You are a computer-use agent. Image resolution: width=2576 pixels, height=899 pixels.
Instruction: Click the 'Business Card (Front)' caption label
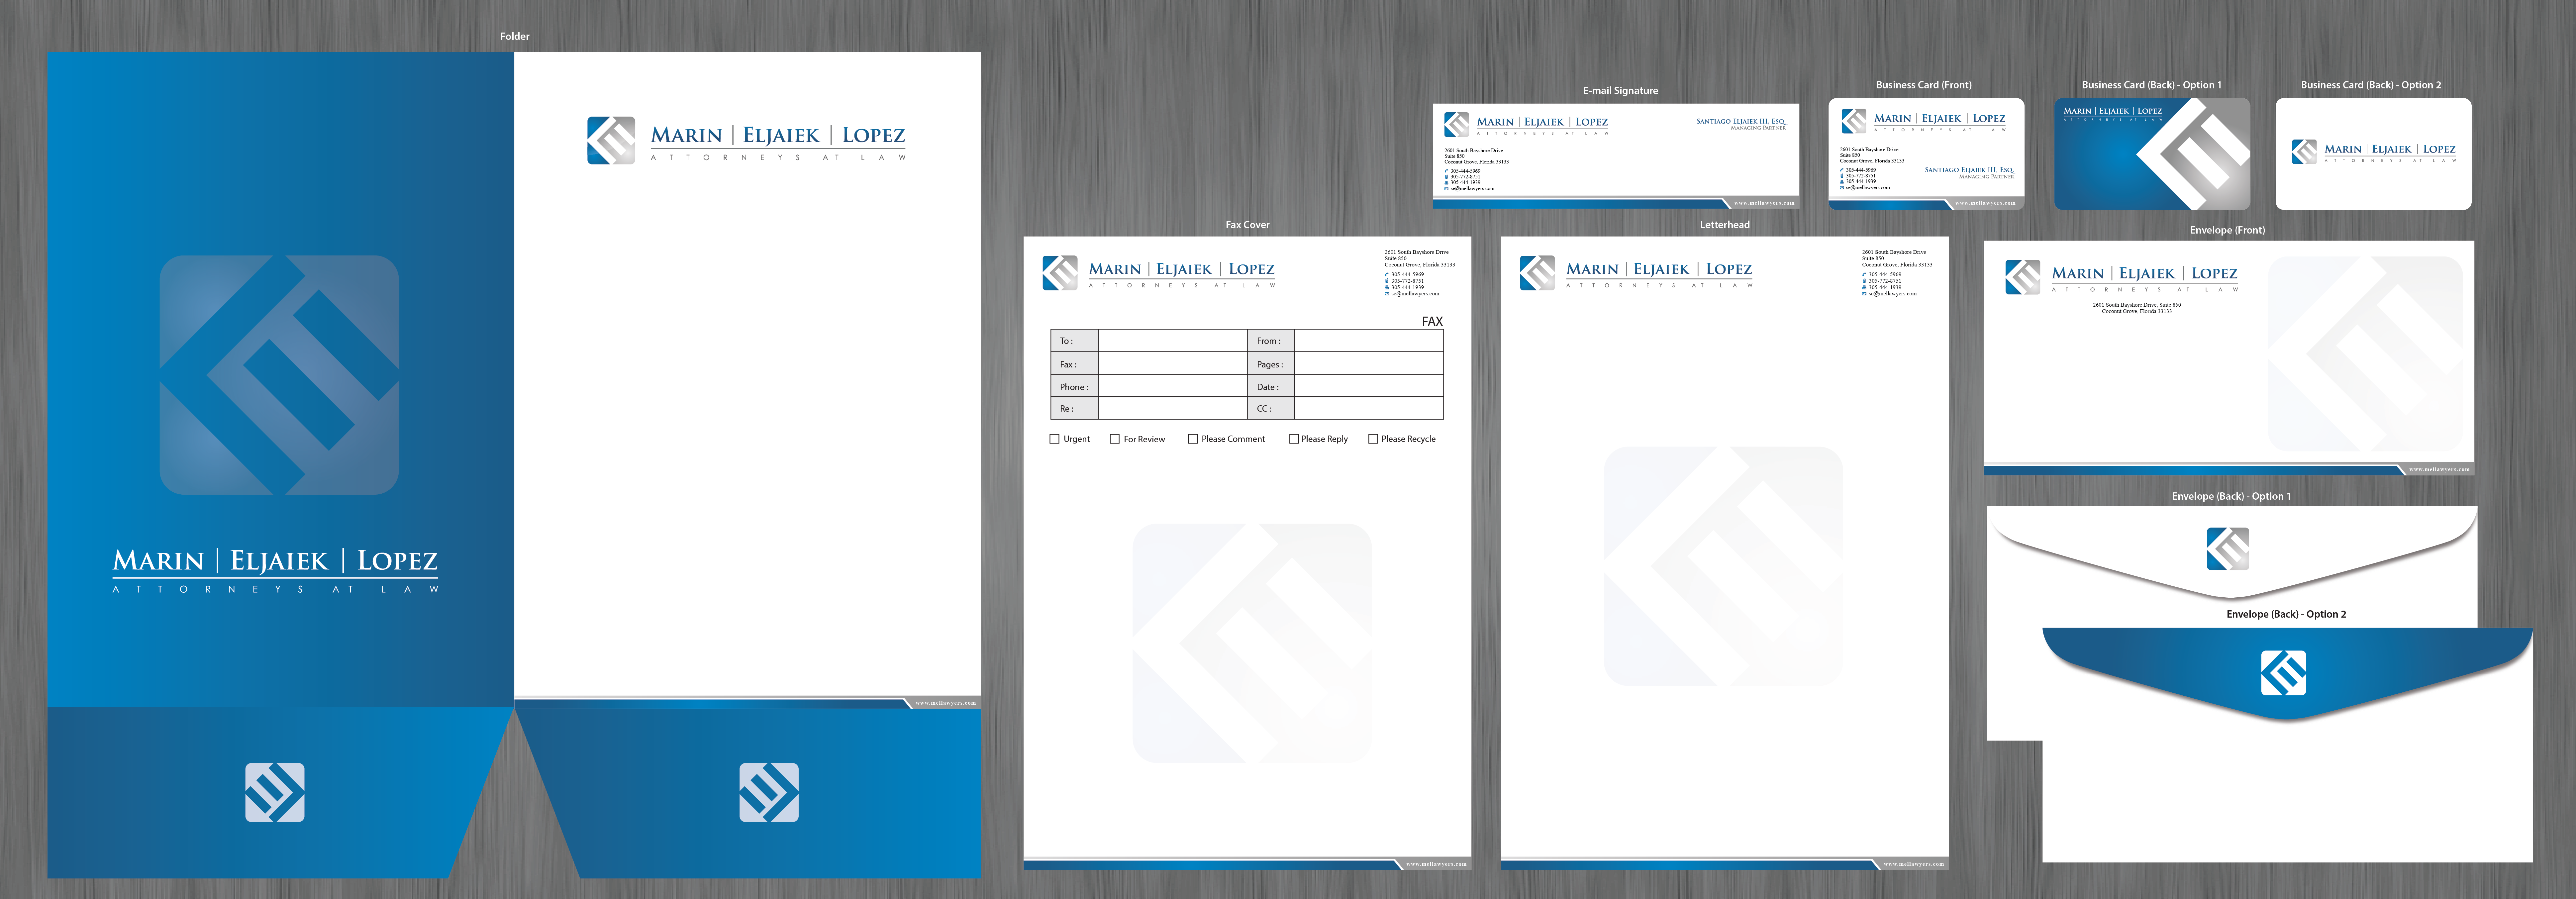1924,85
